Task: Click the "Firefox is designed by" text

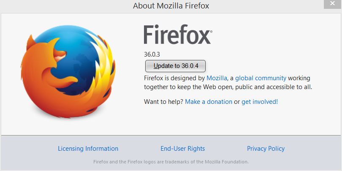Action: [174, 78]
